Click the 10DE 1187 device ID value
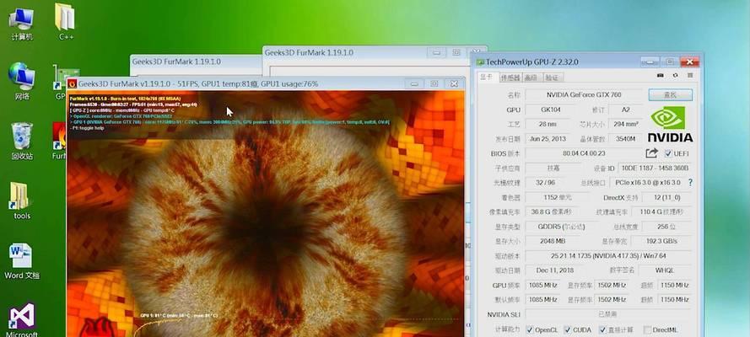This screenshot has height=337, width=750. tap(653, 168)
